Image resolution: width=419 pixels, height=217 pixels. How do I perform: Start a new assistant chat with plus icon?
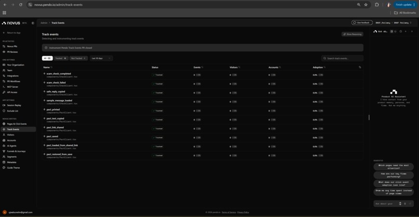(x=405, y=32)
